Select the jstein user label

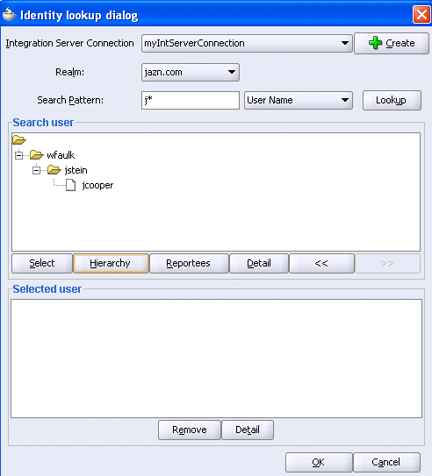coord(76,170)
